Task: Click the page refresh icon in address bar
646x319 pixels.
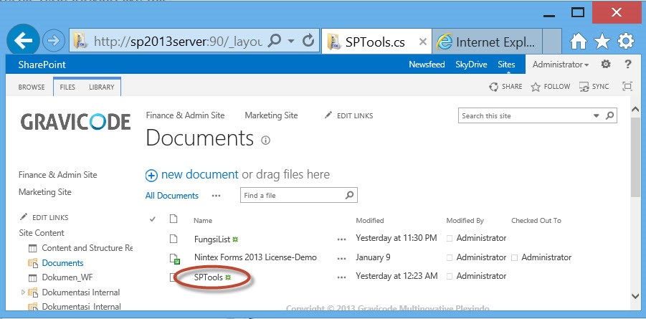Action: tap(308, 41)
